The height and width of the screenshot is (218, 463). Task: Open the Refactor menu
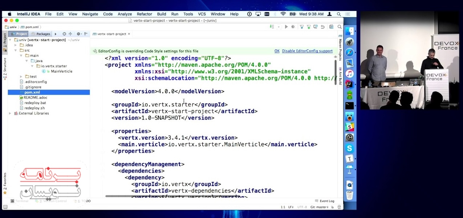145,14
